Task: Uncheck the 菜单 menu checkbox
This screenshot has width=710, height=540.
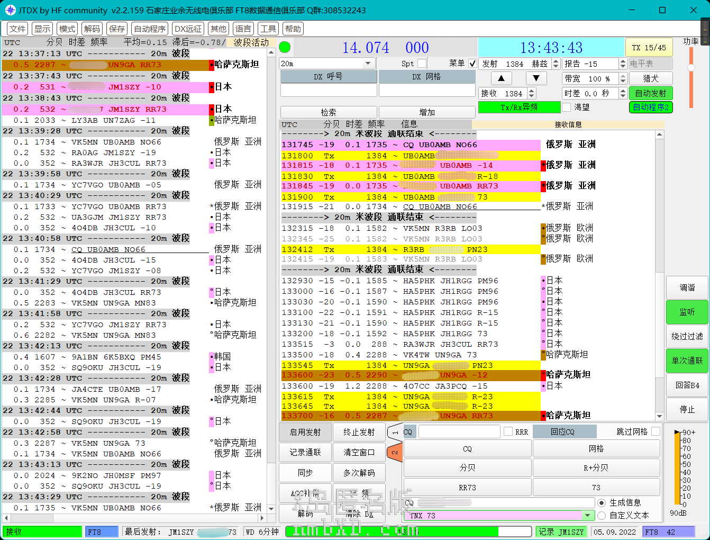Action: (x=472, y=64)
